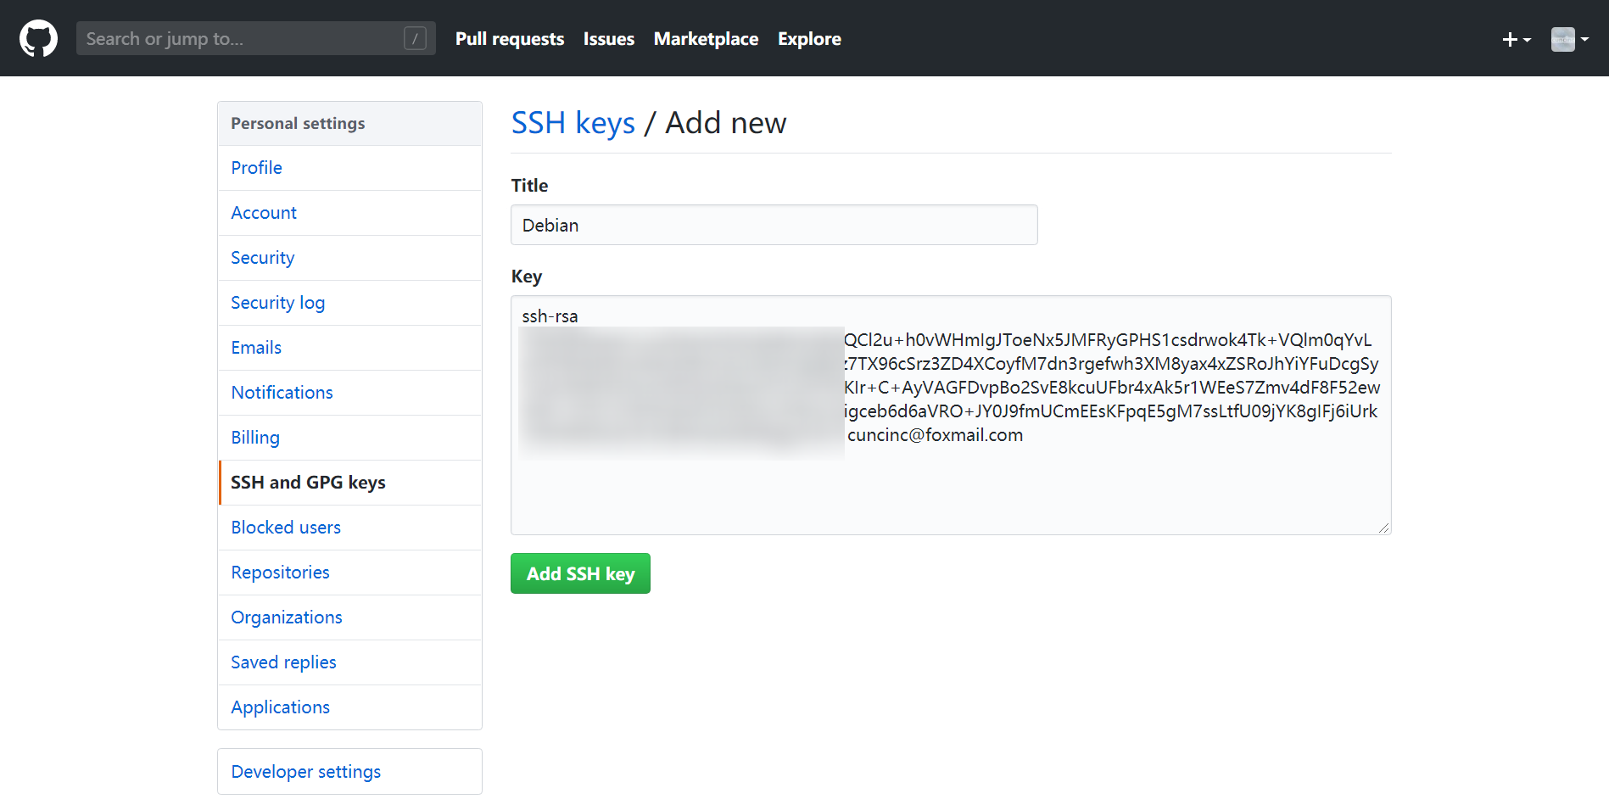This screenshot has width=1609, height=799.
Task: Click the slash shortcut icon in search
Action: coord(415,38)
